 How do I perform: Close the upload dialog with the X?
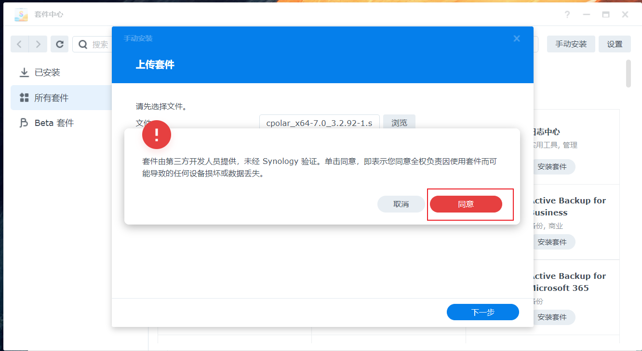(517, 38)
